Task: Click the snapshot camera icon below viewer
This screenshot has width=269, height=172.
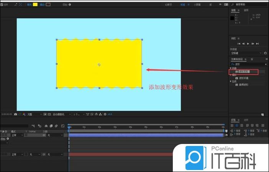Action: tap(15, 114)
